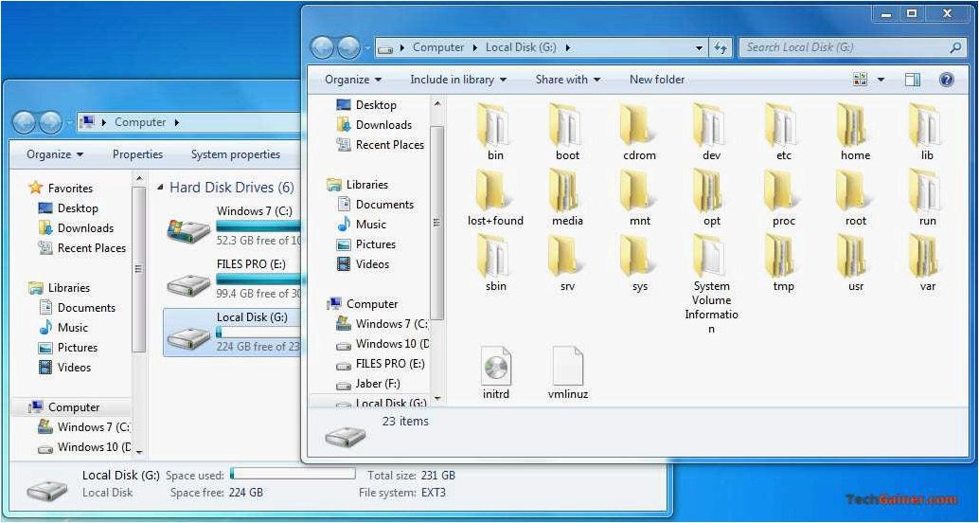
Task: Select FILES PRO (E:) drive in Computer window
Action: click(x=232, y=279)
